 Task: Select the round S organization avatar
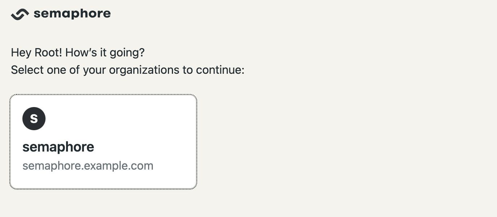(x=34, y=119)
